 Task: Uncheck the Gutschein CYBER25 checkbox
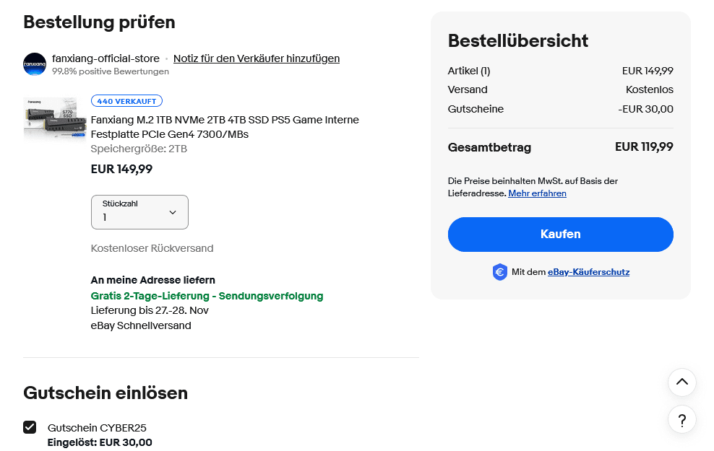[x=30, y=427]
